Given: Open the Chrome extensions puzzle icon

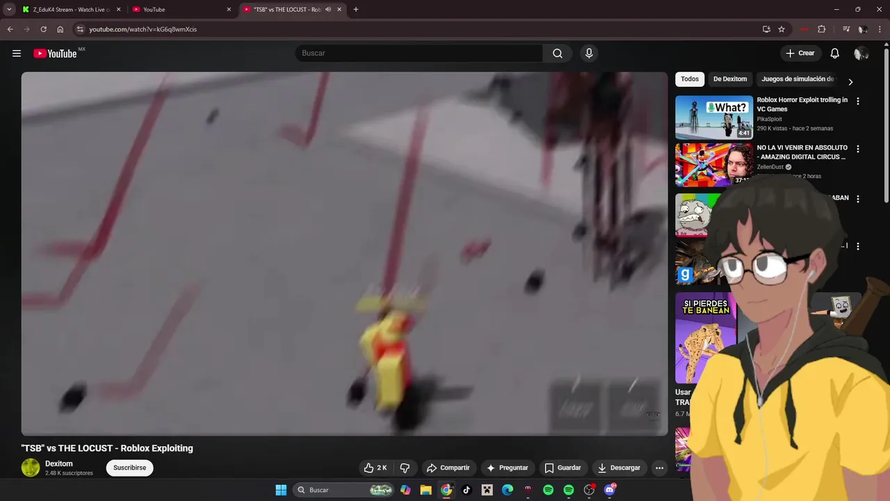Looking at the screenshot, I should point(821,29).
